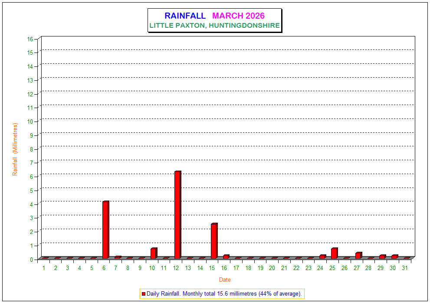Select date label 1 on the x-axis
The width and height of the screenshot is (430, 303).
pyautogui.click(x=44, y=268)
